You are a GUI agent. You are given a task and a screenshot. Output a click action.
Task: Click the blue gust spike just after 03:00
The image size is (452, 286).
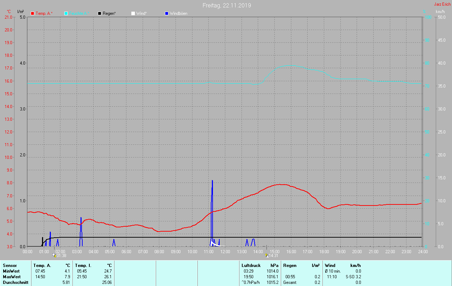coord(81,232)
